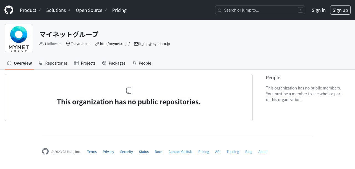Screen dimensions: 355x169
Task: Open the Security footer link
Action: [127, 152]
